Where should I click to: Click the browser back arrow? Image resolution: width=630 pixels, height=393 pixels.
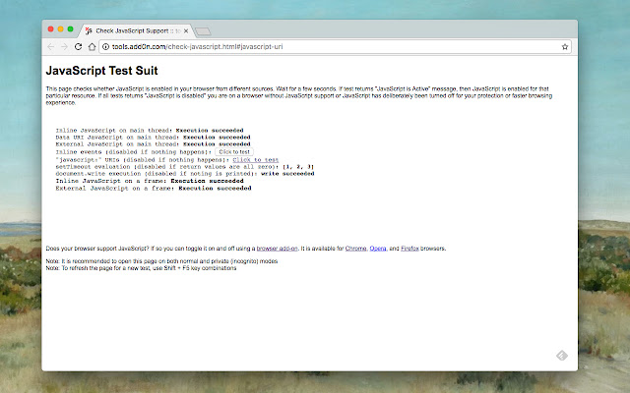point(51,46)
